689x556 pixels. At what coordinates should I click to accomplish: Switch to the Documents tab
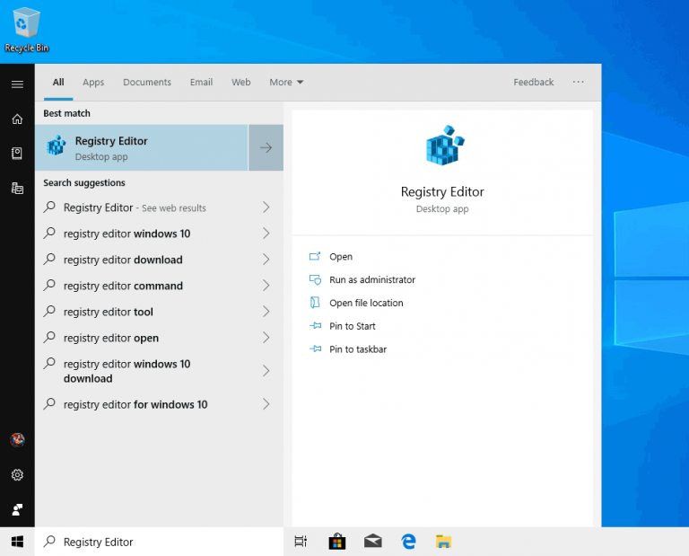tap(147, 83)
